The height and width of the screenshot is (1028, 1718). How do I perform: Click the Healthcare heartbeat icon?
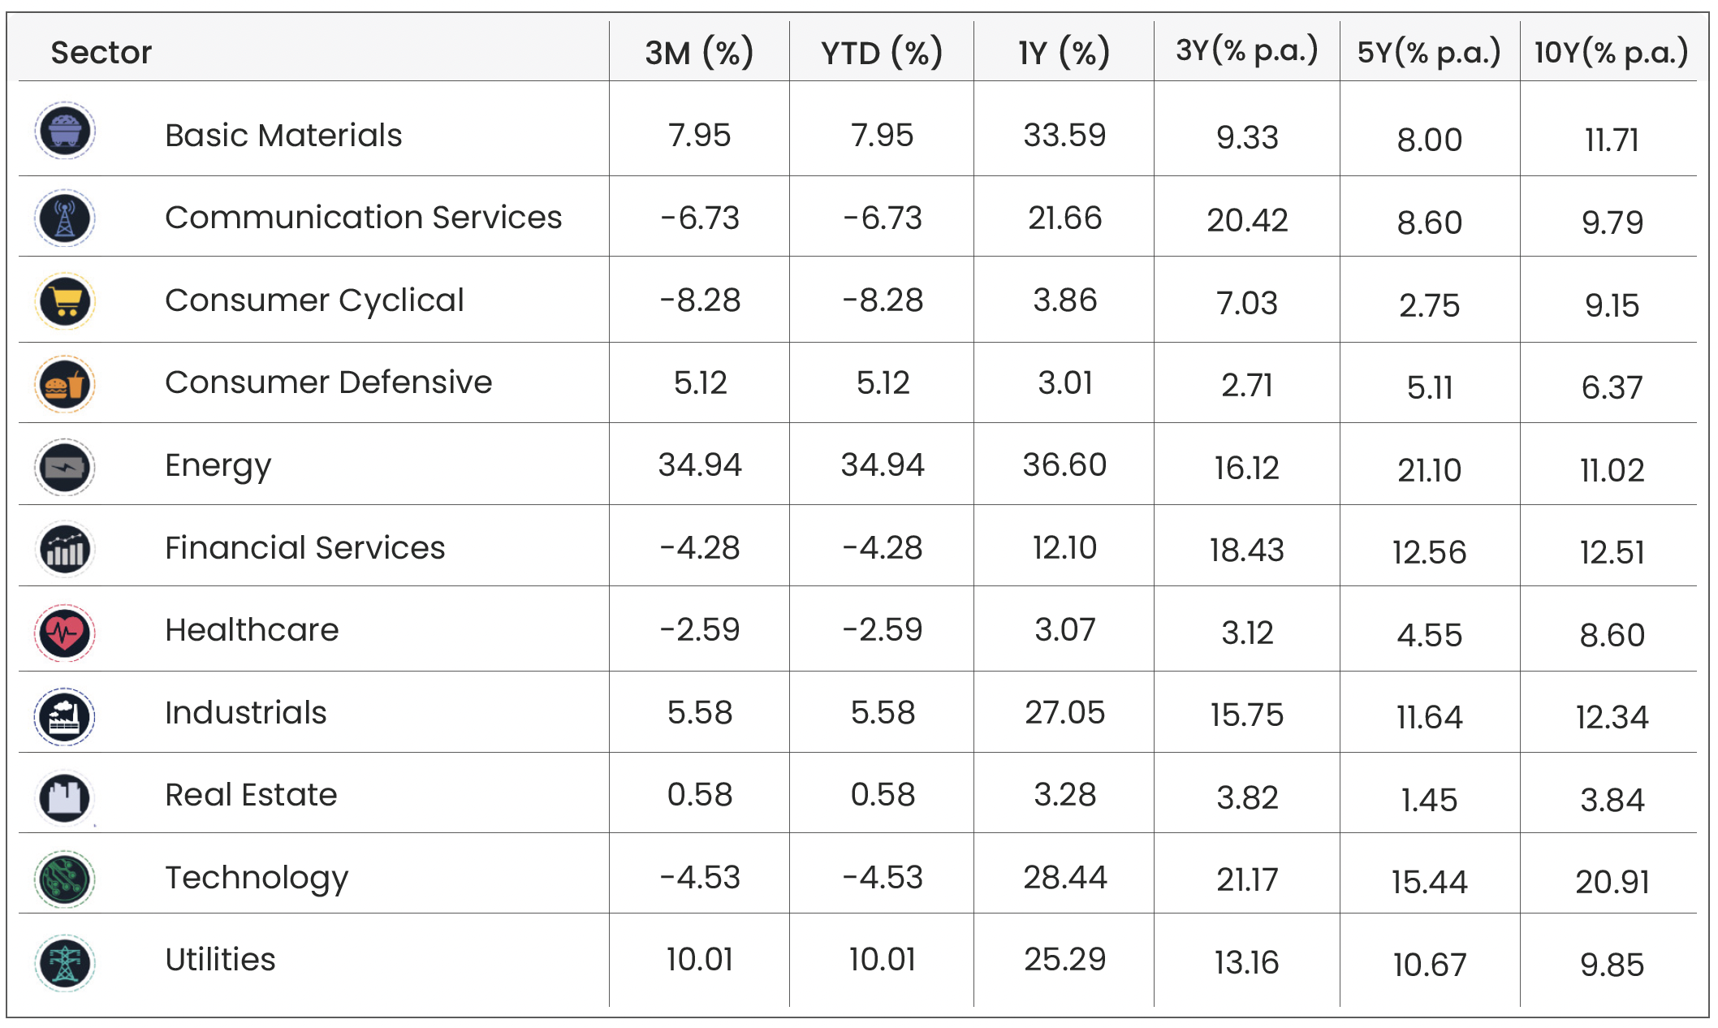65,633
